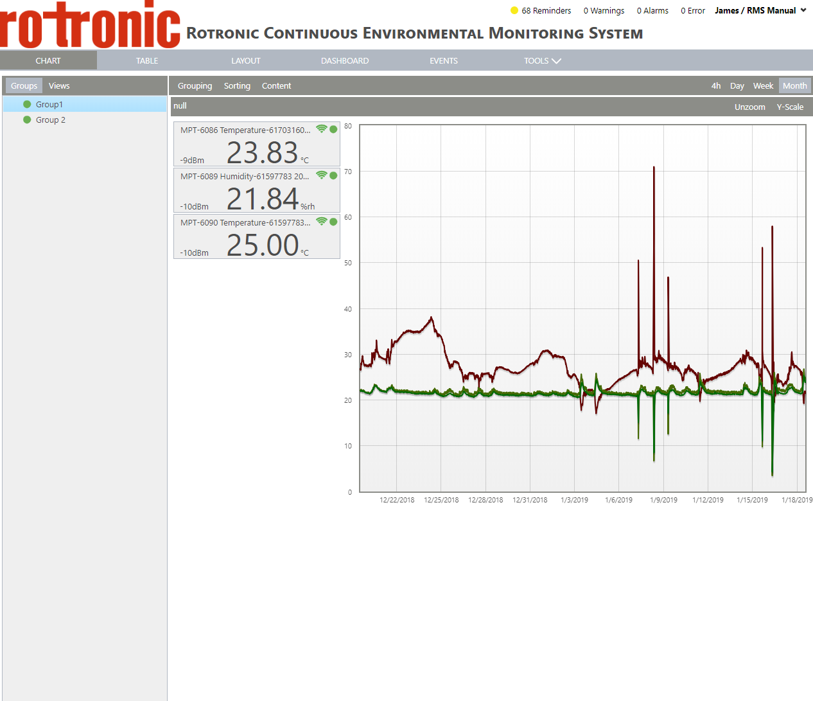Open the Content options
Viewport: 813px width, 701px height.
pyautogui.click(x=276, y=86)
